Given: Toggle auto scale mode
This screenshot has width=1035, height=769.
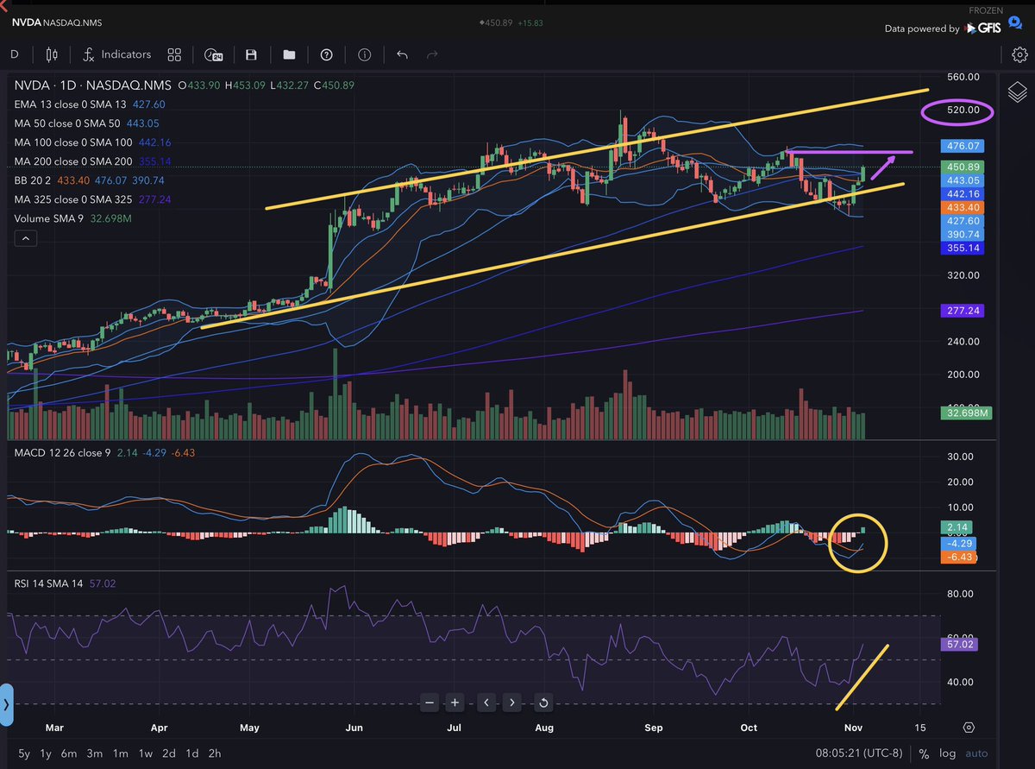Looking at the screenshot, I should [977, 753].
